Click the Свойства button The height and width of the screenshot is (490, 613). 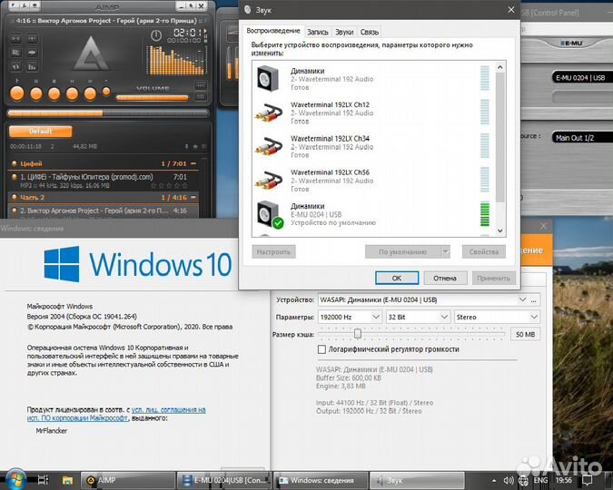pyautogui.click(x=484, y=251)
